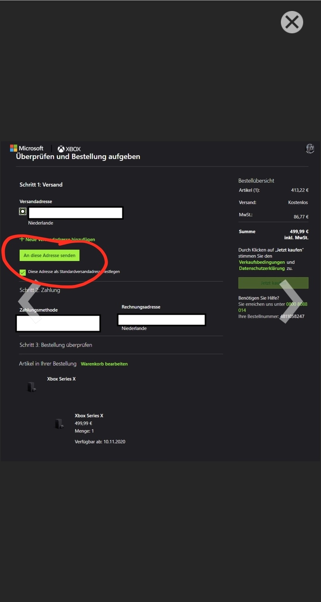
Task: Click the 'Überprüfen und Bestellung aufgeben' page title
Action: (78, 157)
